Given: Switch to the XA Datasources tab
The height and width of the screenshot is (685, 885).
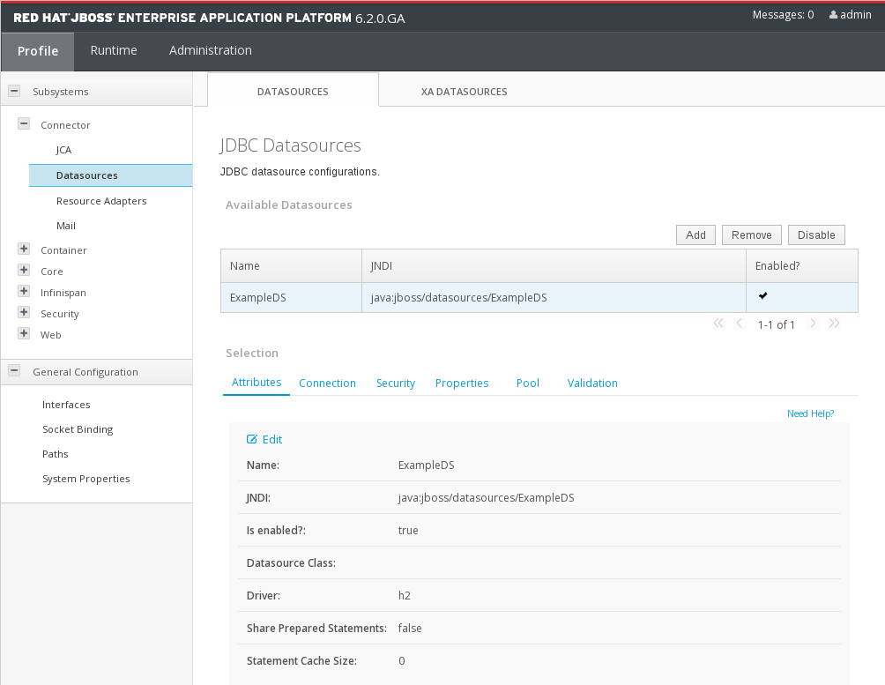Looking at the screenshot, I should point(464,92).
